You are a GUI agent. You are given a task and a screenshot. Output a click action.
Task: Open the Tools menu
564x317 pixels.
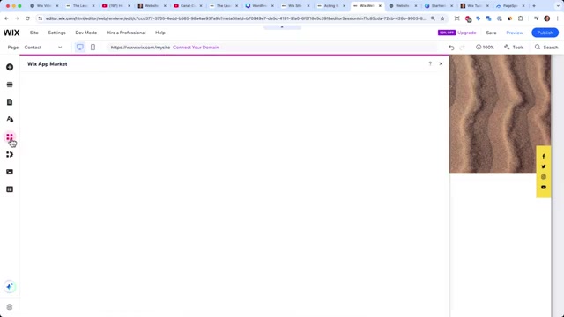coord(514,47)
